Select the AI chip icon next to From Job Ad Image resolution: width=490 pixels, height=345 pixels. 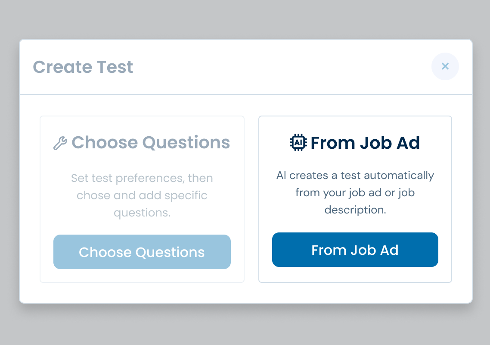298,142
